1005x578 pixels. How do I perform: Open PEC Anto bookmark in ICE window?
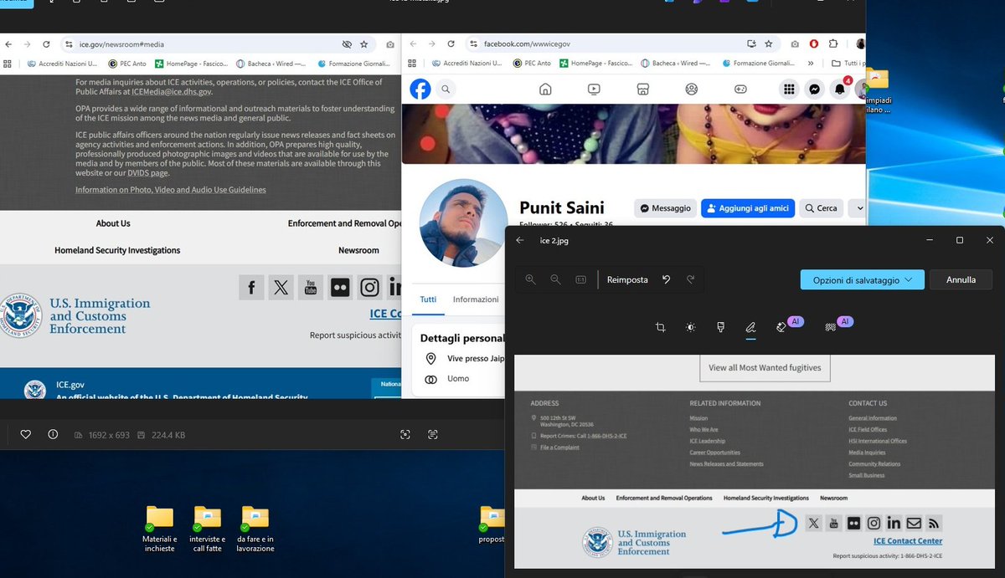coord(129,63)
